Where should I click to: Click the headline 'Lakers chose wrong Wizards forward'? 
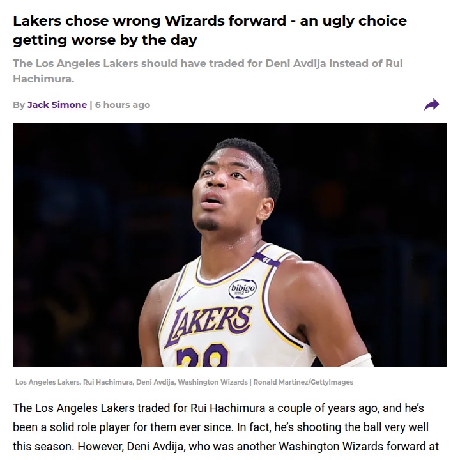(149, 20)
